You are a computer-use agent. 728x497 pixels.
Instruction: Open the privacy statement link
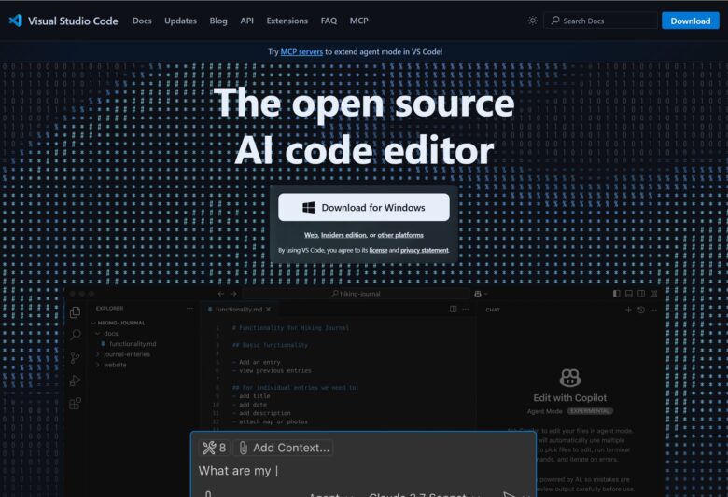pyautogui.click(x=425, y=250)
